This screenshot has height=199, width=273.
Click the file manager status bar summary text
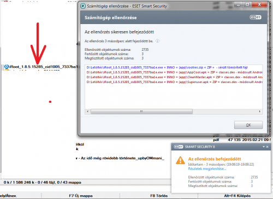pos(42,183)
